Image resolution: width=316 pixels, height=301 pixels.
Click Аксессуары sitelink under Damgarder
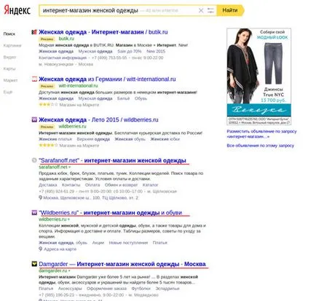coord(70,289)
